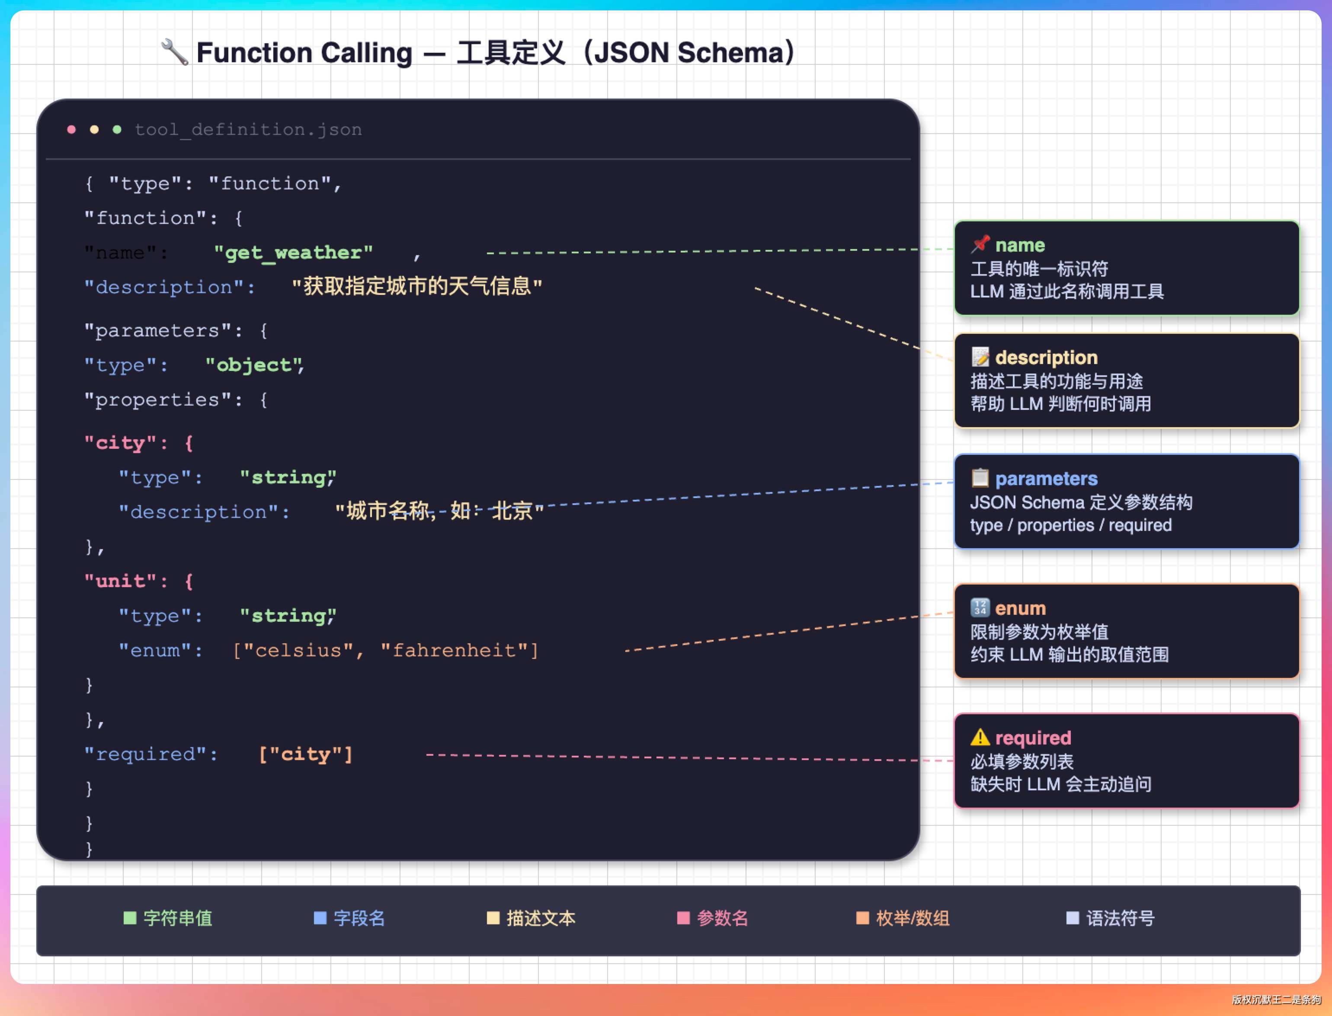Image resolution: width=1332 pixels, height=1016 pixels.
Task: Click text type / properties / required
Action: point(1071,525)
